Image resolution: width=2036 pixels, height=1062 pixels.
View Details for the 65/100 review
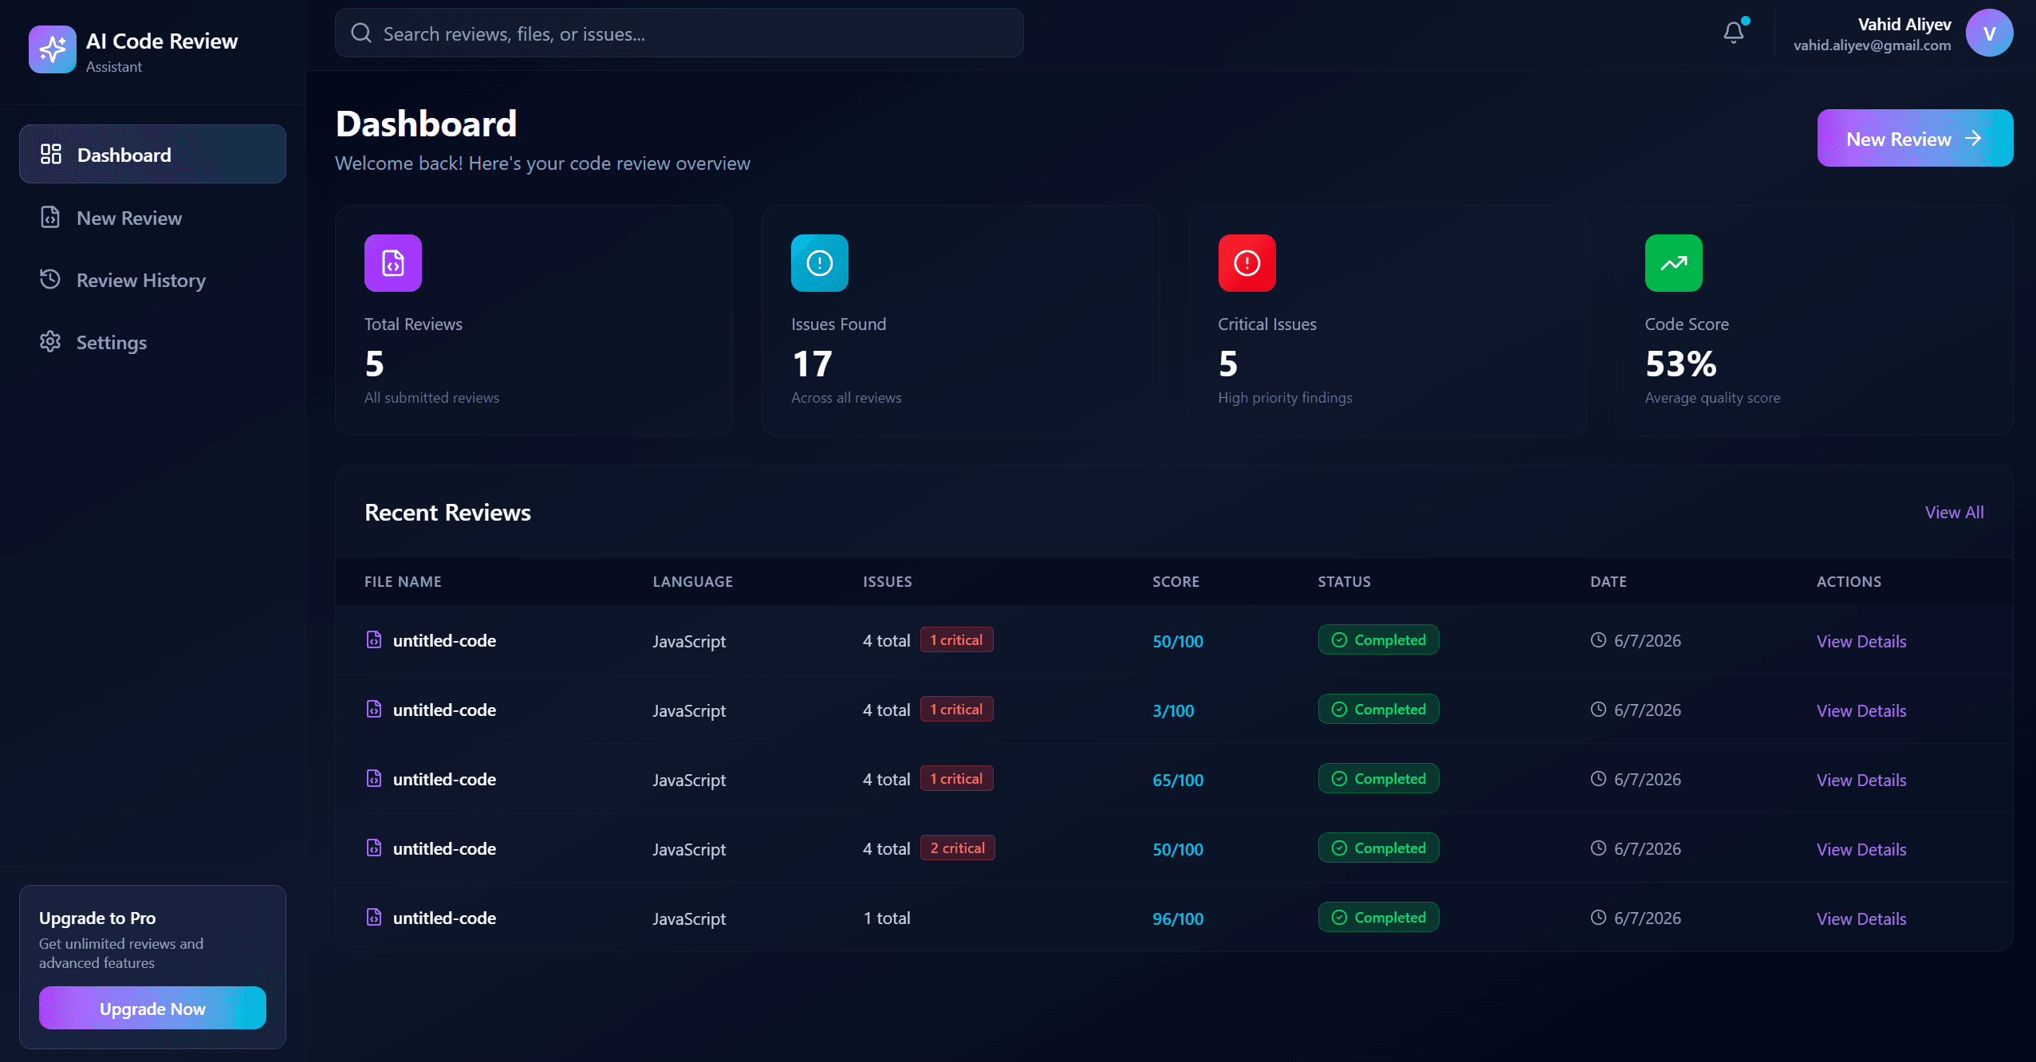coord(1861,780)
